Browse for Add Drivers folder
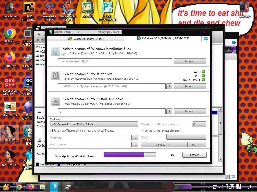Image resolution: width=257 pixels, height=192 pixels. tap(135, 145)
